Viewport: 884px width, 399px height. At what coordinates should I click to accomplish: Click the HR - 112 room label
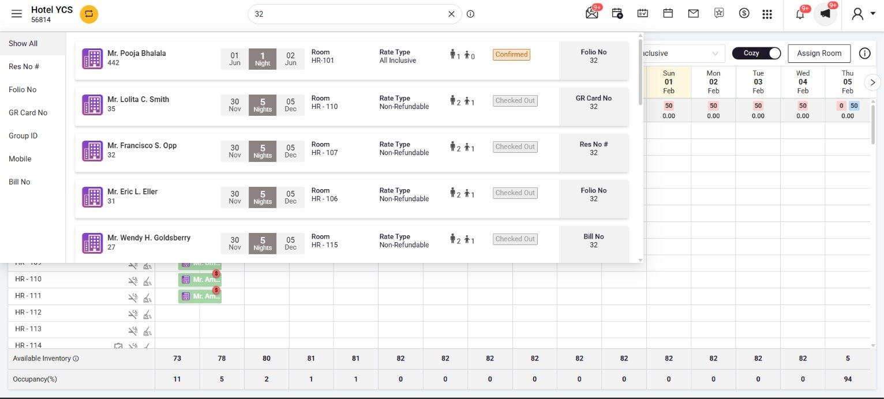tap(28, 313)
